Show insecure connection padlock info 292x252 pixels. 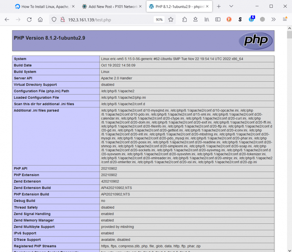(x=63, y=20)
